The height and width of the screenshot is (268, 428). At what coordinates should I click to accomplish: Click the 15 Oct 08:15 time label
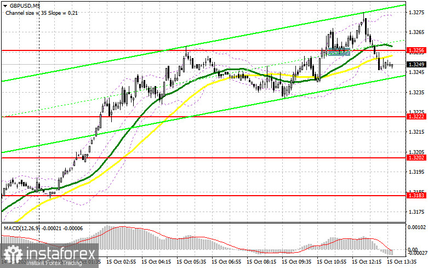tap(261, 262)
